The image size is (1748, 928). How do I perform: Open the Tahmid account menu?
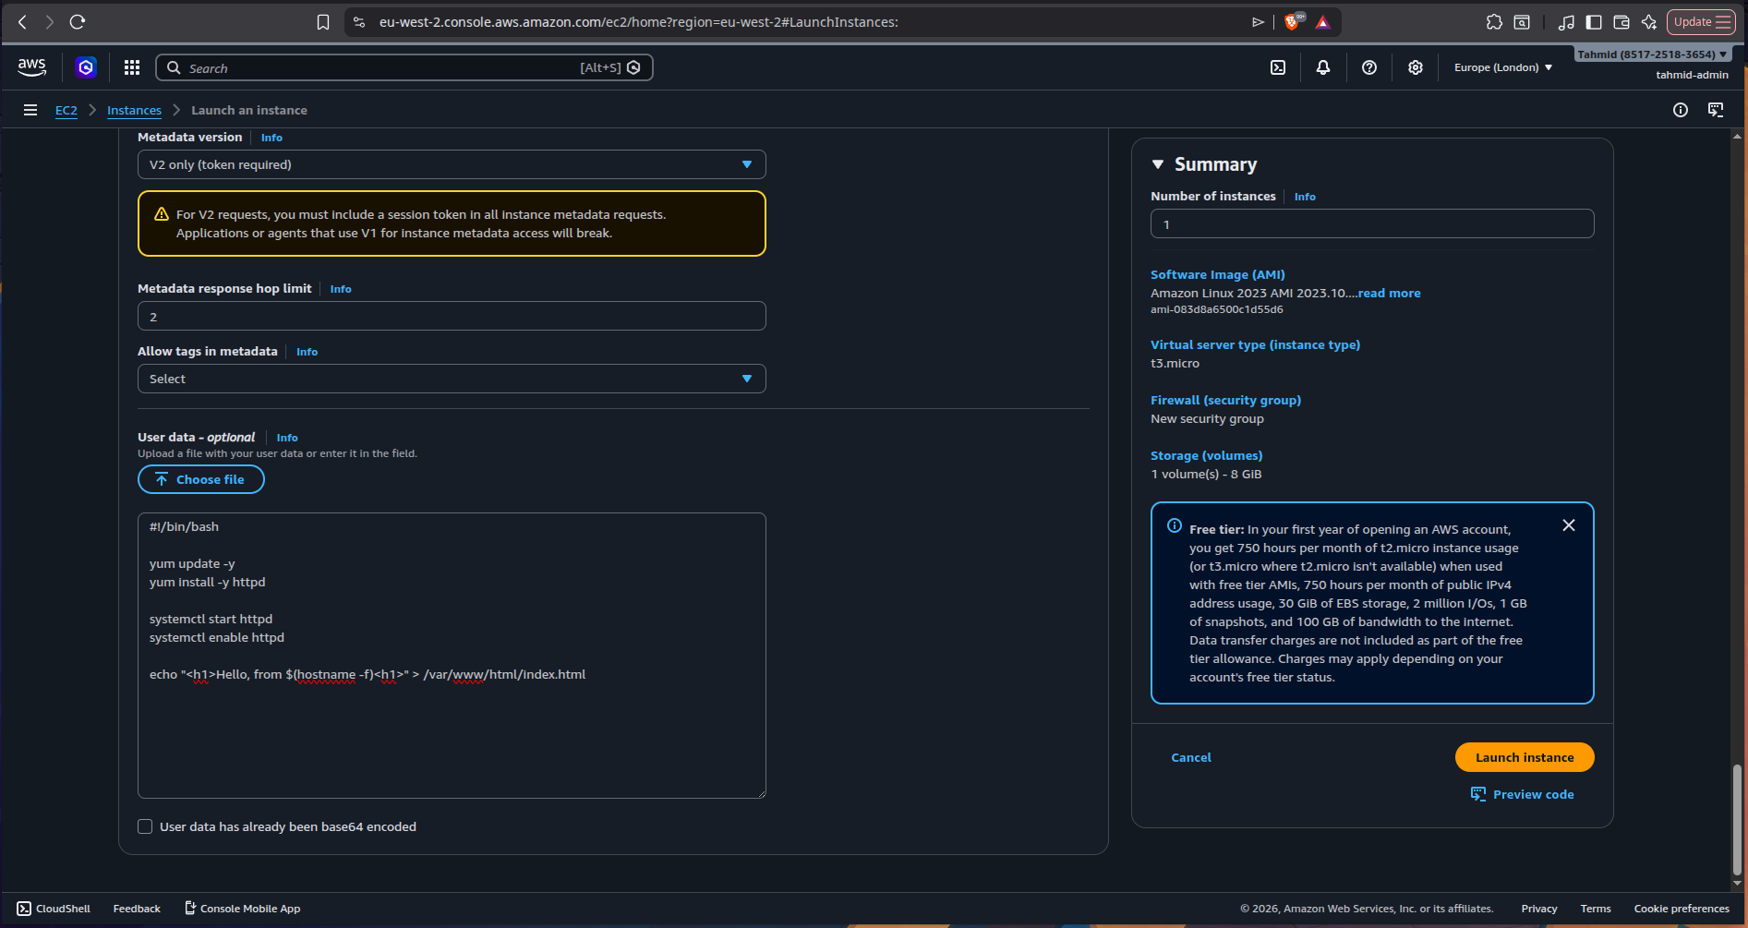pyautogui.click(x=1652, y=54)
